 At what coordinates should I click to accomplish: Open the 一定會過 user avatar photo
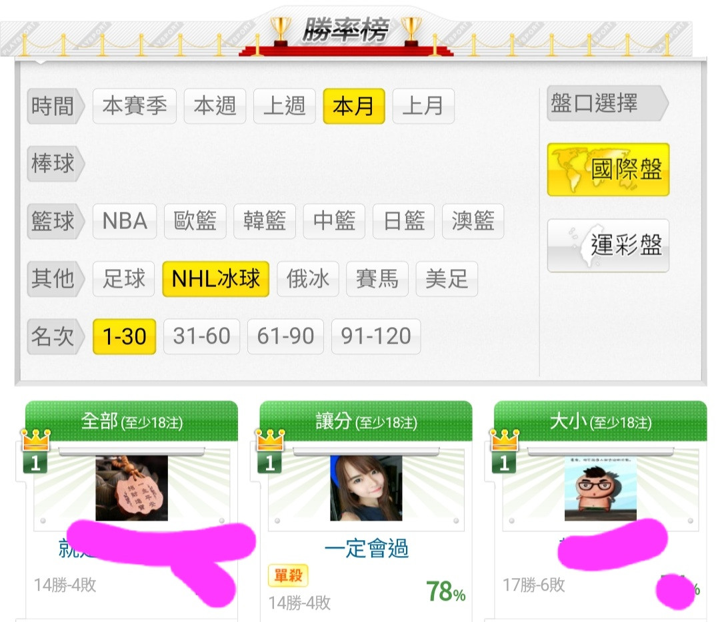tap(366, 487)
